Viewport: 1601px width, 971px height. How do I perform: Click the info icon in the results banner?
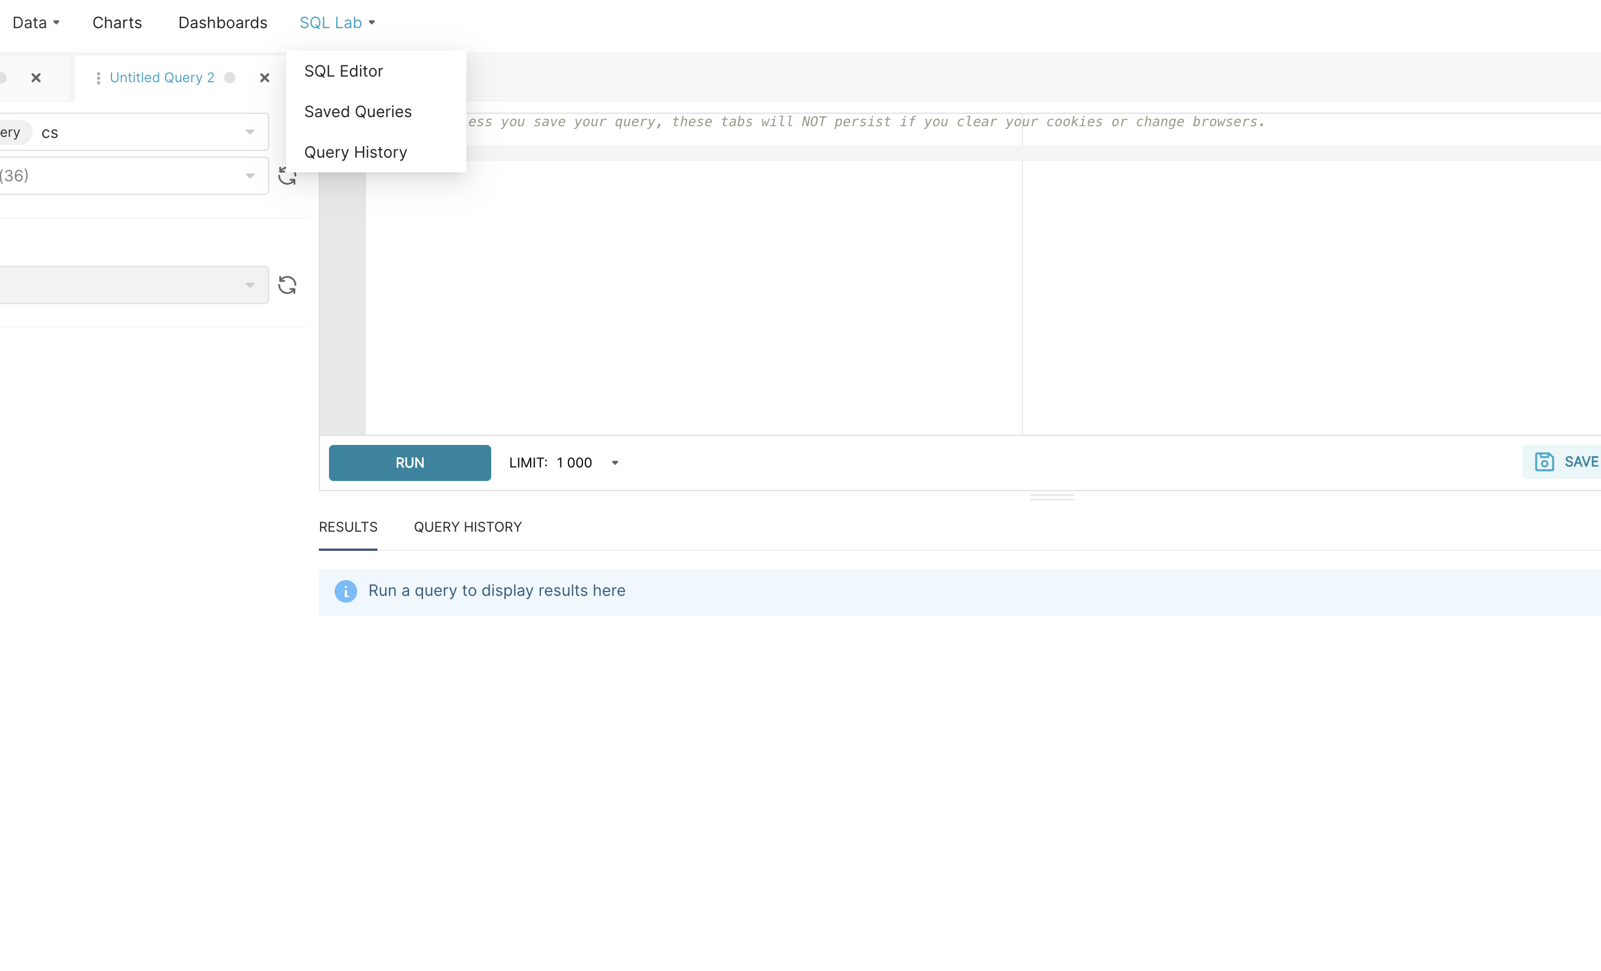click(x=346, y=592)
